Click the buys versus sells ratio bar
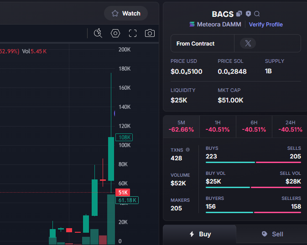This screenshot has height=245, width=307. (253, 162)
